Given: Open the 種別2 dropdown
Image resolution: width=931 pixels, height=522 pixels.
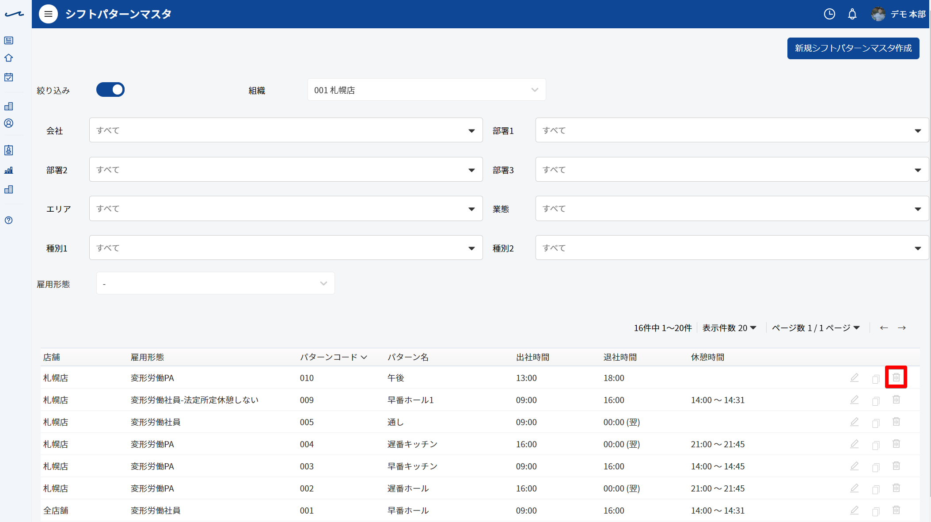Looking at the screenshot, I should (732, 248).
